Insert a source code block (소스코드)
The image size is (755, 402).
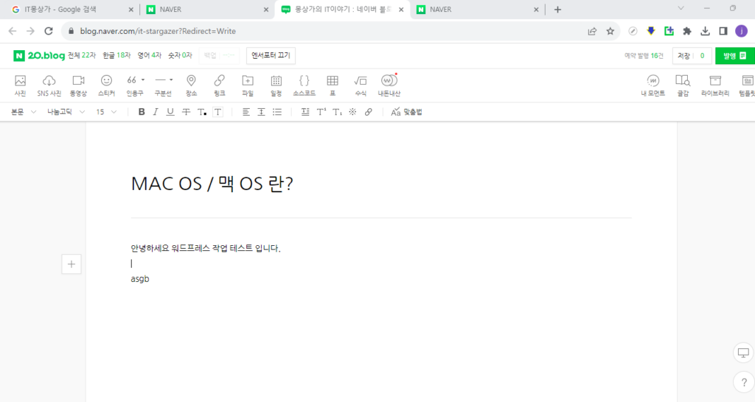click(x=305, y=85)
